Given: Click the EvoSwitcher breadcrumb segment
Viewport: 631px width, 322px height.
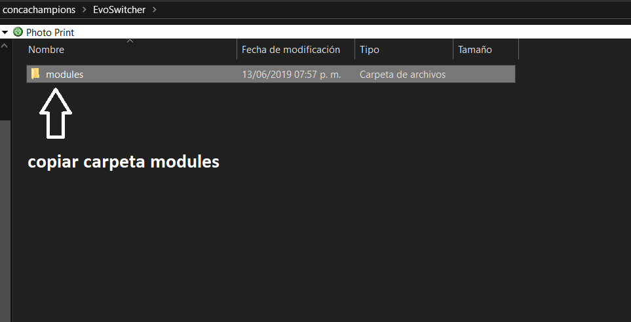Looking at the screenshot, I should pyautogui.click(x=118, y=10).
